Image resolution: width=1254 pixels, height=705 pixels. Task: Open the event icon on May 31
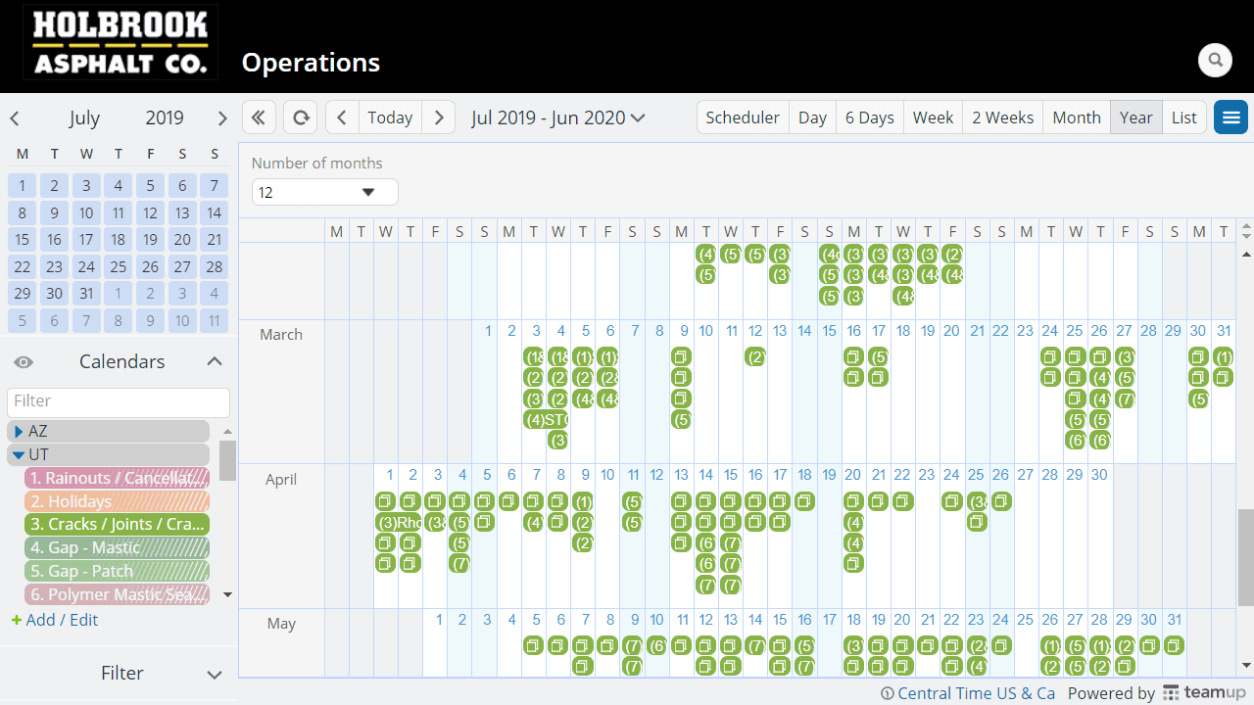point(1174,645)
